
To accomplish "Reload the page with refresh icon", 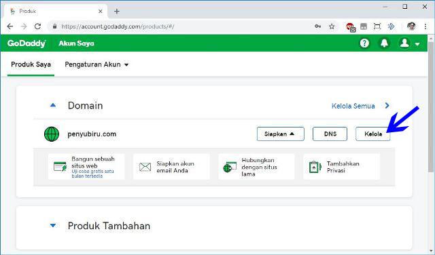I will 37,26.
